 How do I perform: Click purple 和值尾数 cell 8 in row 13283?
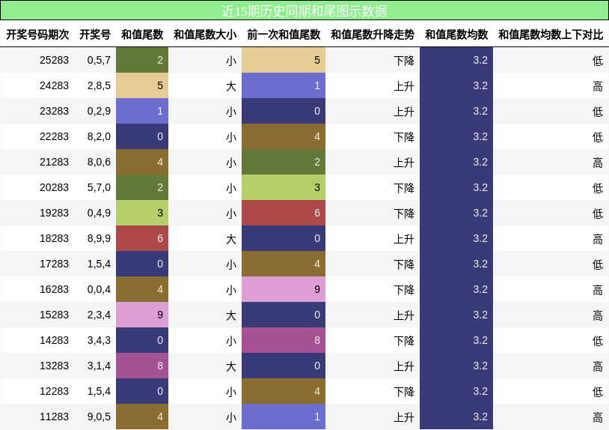[x=142, y=366]
